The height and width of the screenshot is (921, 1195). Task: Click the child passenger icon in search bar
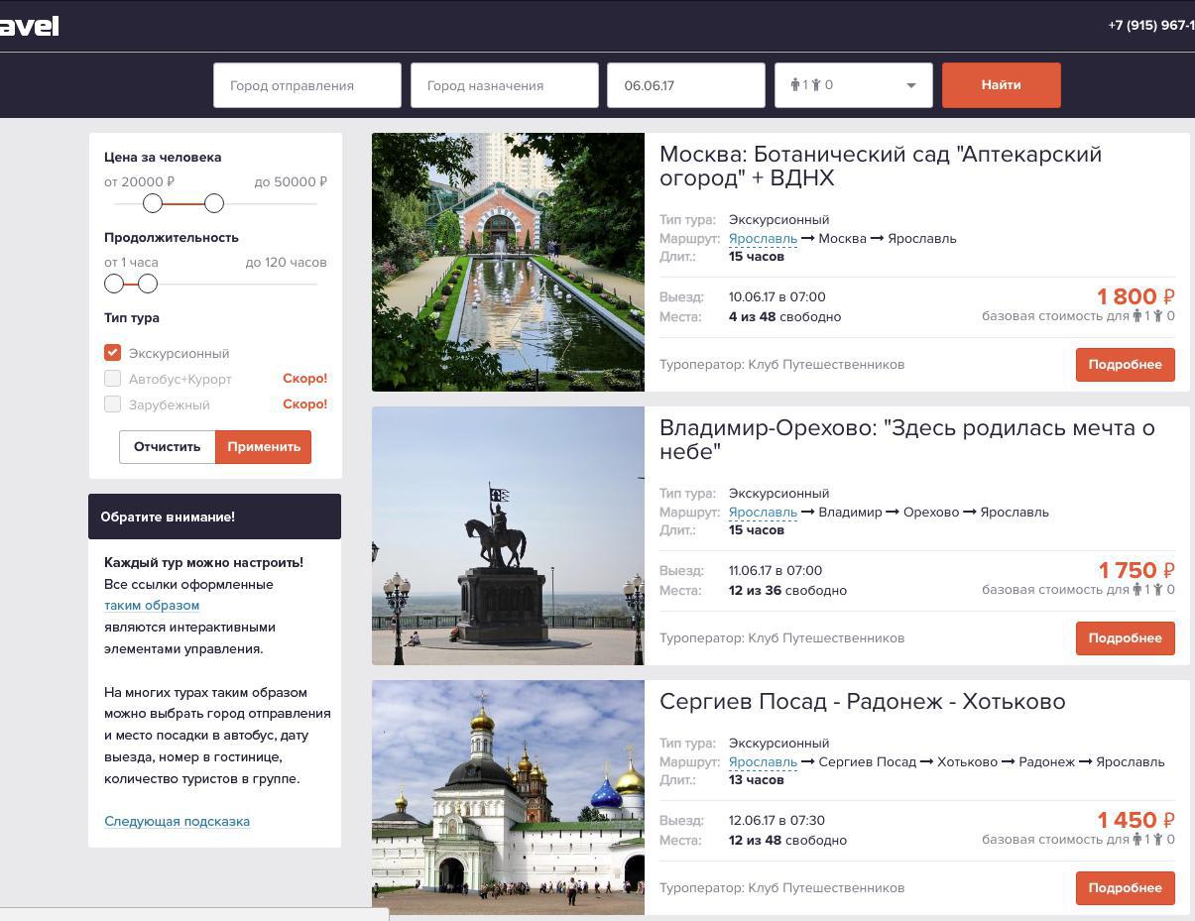click(817, 85)
